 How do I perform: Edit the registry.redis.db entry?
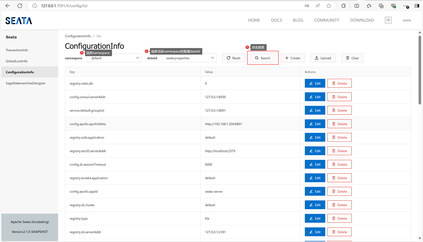tap(315, 83)
